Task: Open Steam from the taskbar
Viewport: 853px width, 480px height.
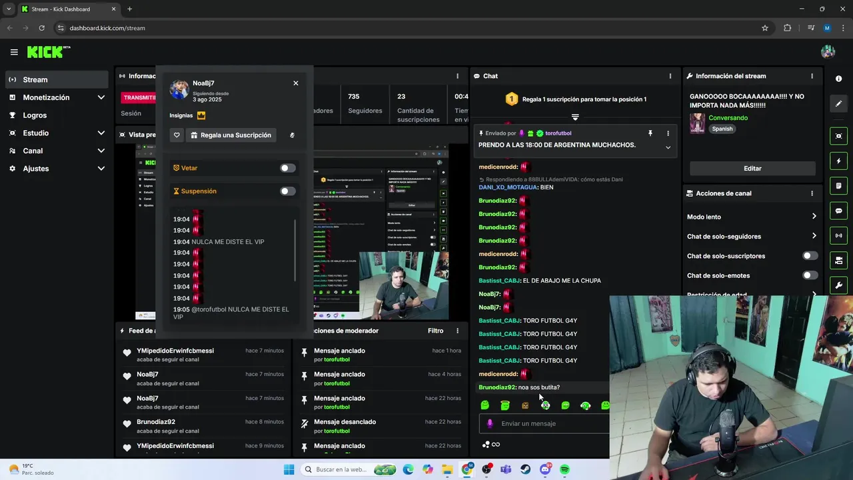Action: click(x=525, y=469)
